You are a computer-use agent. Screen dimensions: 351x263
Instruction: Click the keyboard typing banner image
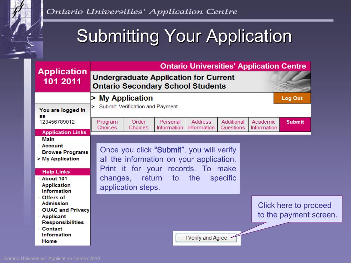(288, 82)
